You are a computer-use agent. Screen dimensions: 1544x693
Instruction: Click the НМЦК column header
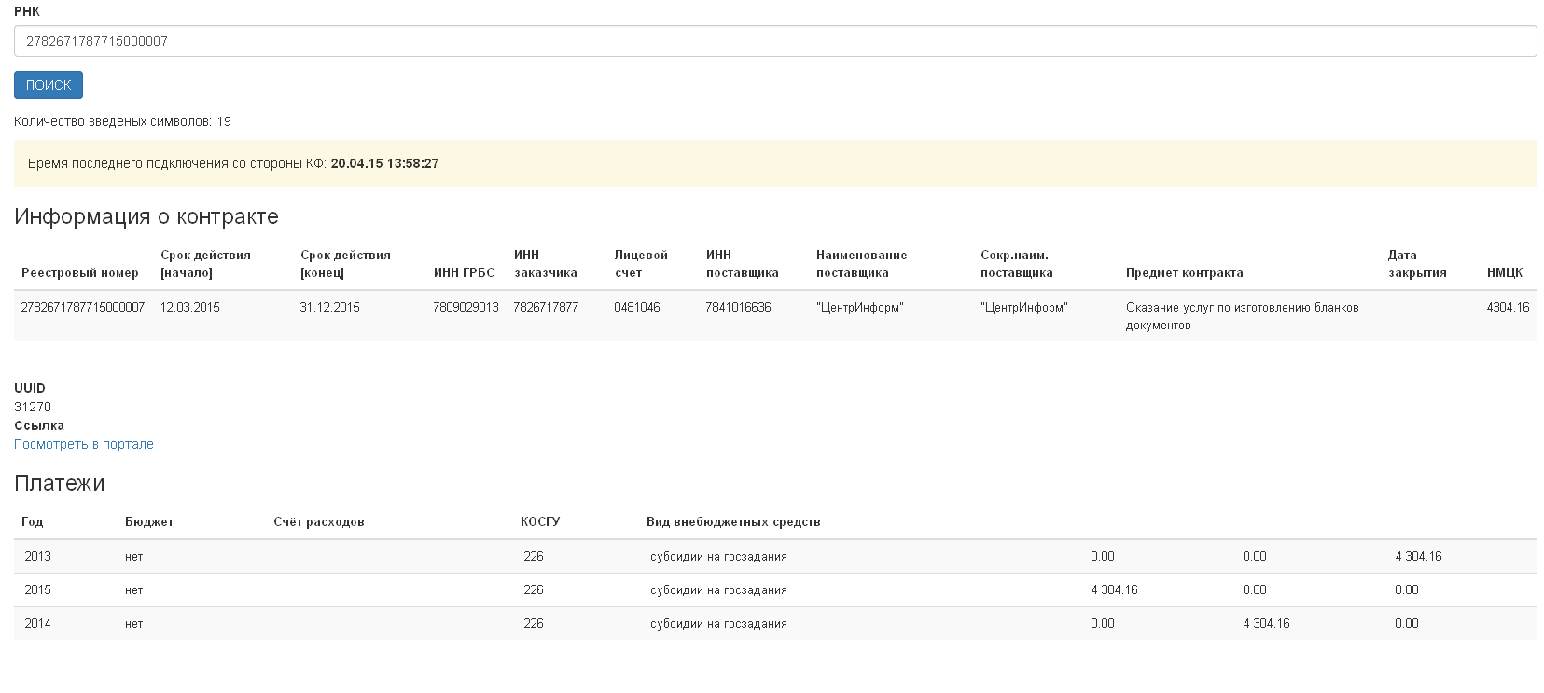pos(1504,272)
